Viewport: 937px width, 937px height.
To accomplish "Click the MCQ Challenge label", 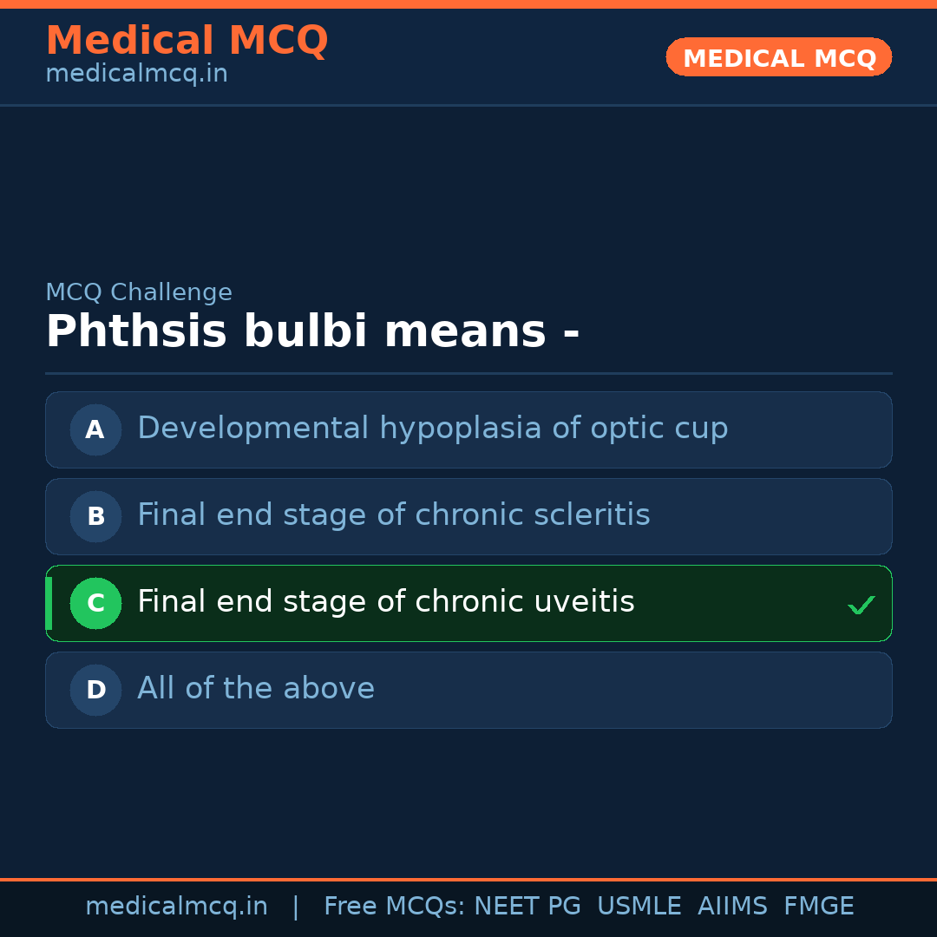I will pyautogui.click(x=139, y=292).
